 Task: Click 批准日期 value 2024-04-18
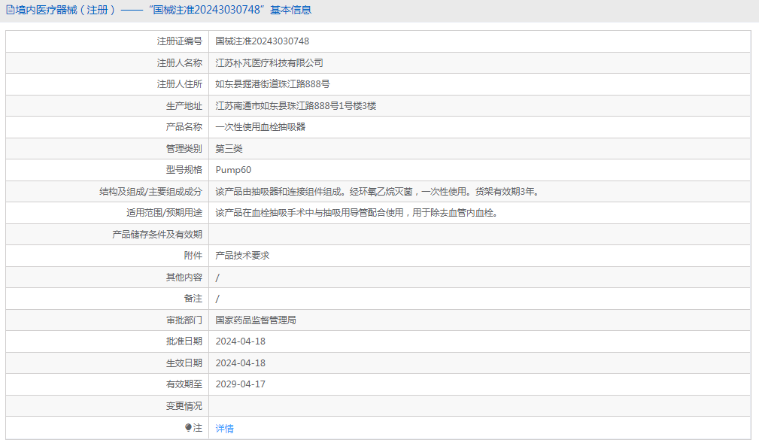click(241, 341)
